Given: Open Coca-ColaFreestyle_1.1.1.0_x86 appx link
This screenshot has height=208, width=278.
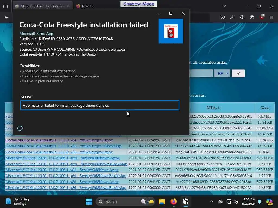Looking at the screenshot, I should tap(59, 152).
